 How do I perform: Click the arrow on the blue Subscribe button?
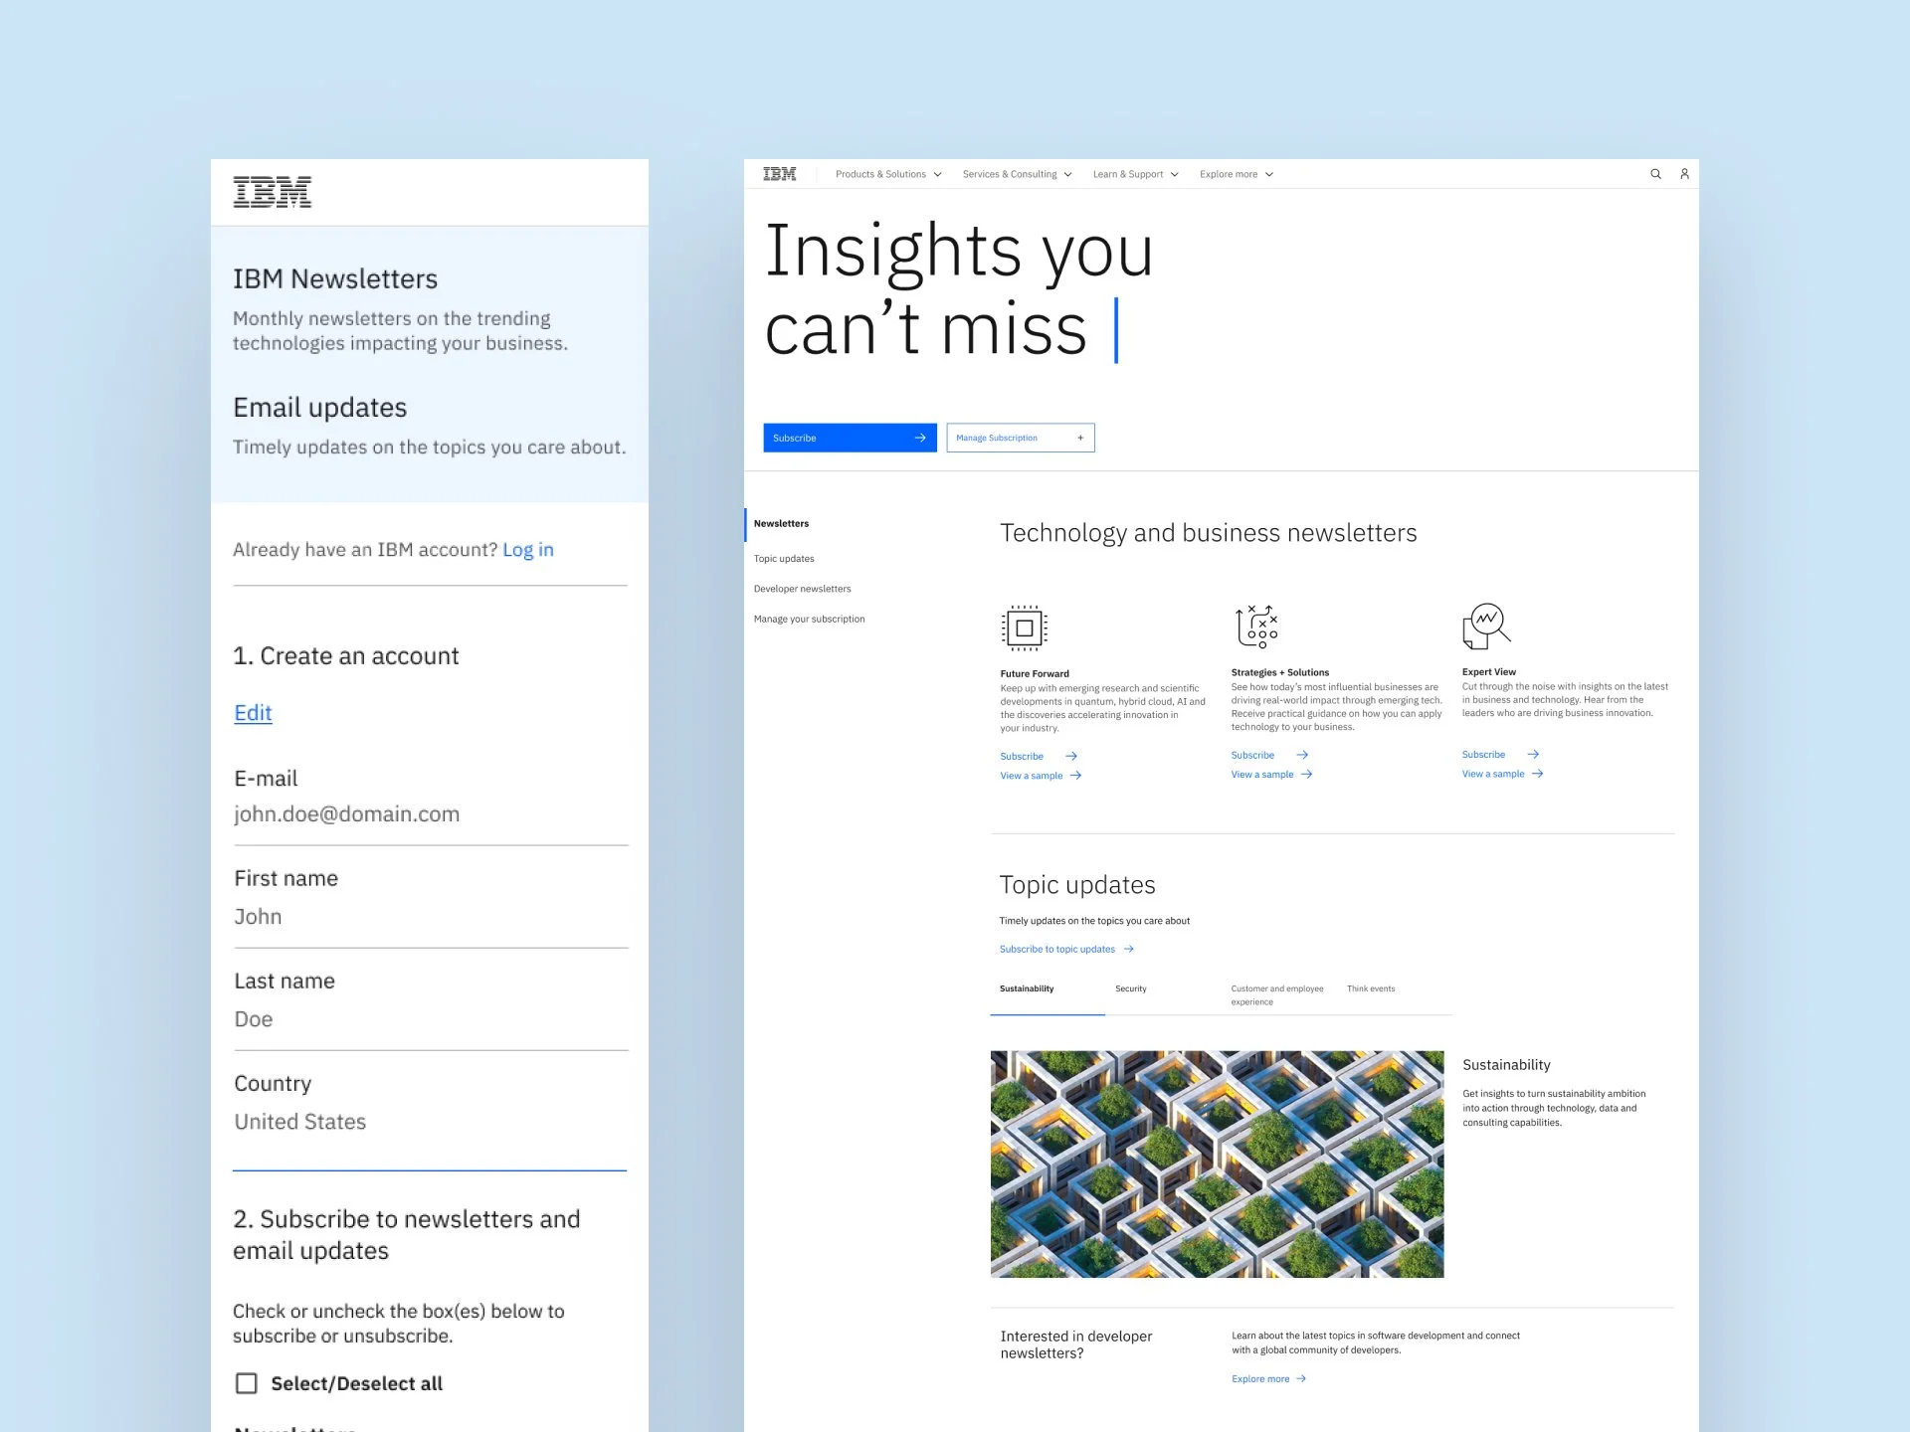pyautogui.click(x=920, y=438)
